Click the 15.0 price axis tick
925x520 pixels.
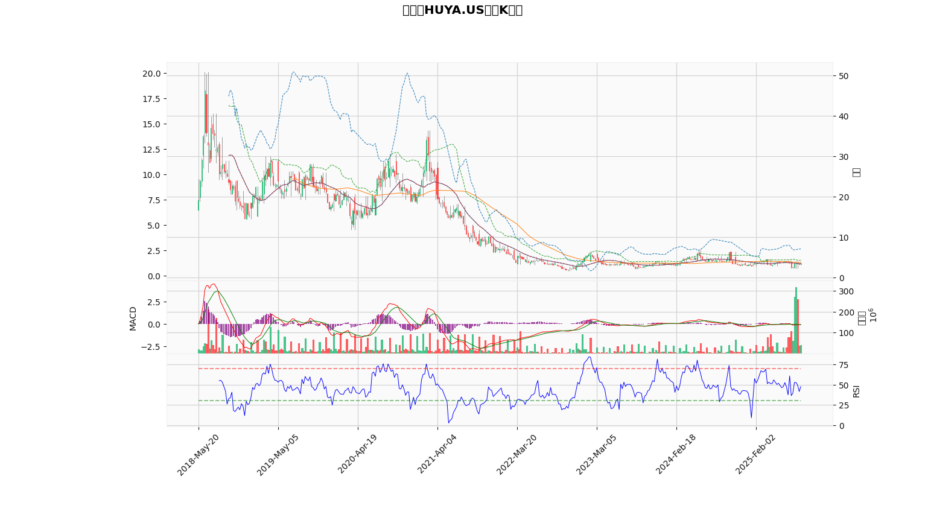tap(151, 124)
